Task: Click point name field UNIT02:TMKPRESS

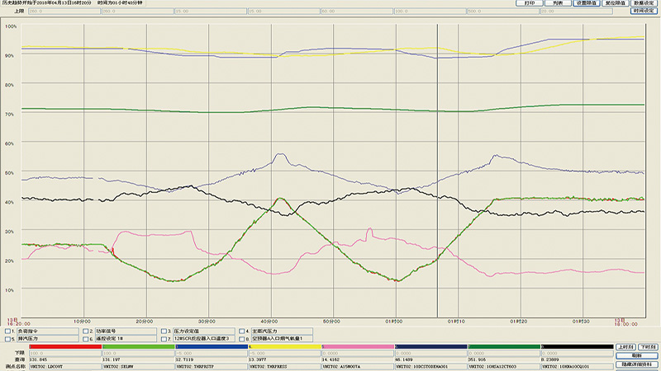Action: (x=285, y=366)
